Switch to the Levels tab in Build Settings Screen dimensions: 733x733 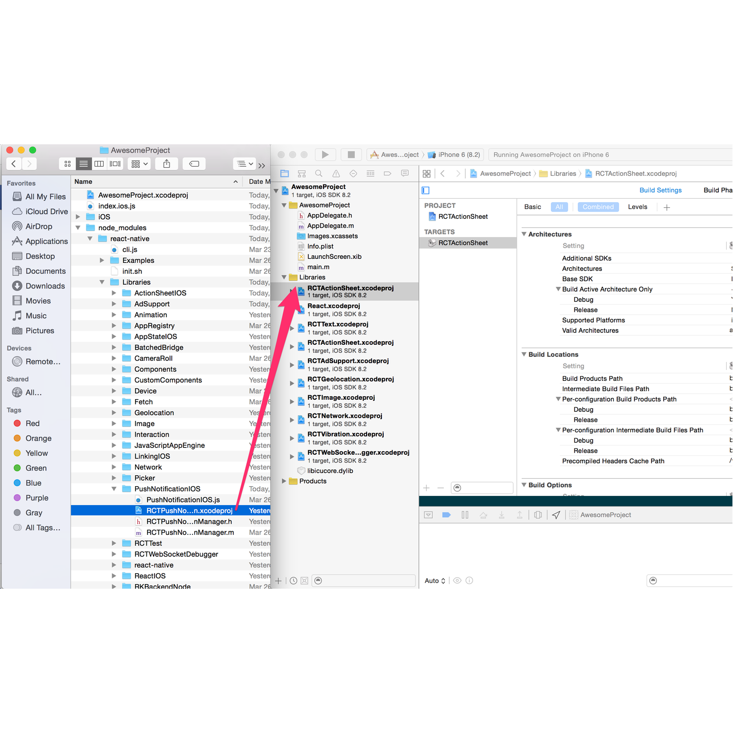[637, 207]
